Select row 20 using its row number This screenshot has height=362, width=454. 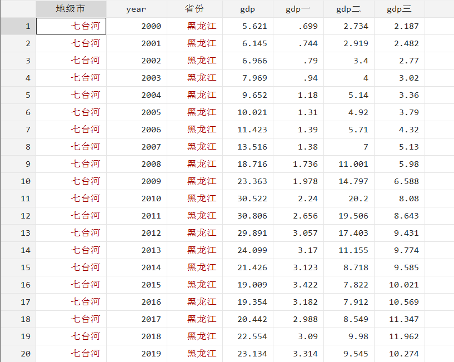pos(17,354)
